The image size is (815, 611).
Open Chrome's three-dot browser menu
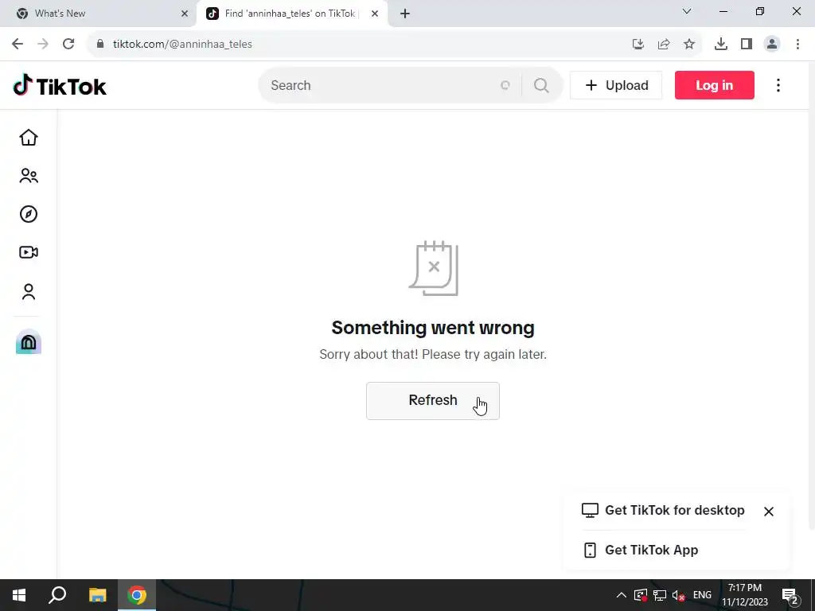point(797,45)
